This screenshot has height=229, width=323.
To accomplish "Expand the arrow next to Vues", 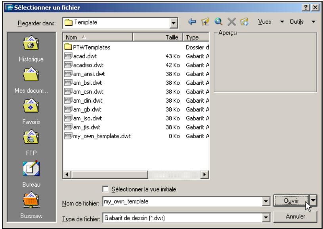I will (x=282, y=22).
